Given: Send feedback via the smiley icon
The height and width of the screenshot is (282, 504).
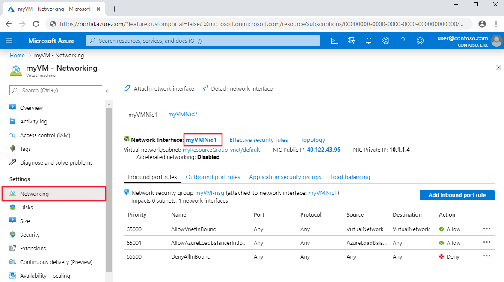Looking at the screenshot, I should [420, 41].
